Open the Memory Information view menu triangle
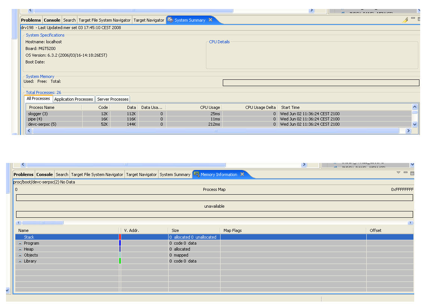 pos(398,173)
